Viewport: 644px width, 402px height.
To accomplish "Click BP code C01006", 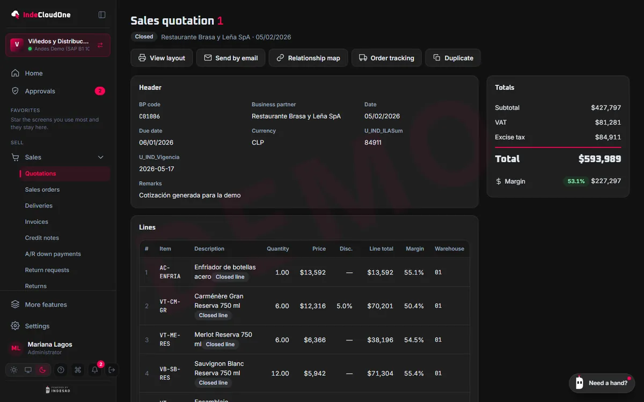I will (149, 116).
